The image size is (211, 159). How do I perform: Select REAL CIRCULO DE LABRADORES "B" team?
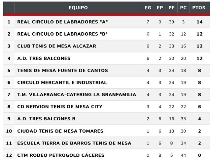(62, 34)
